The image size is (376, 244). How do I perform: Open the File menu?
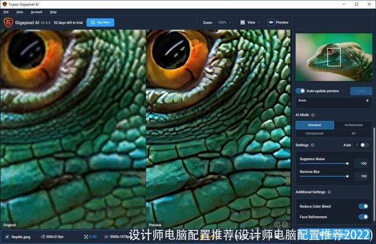[x=6, y=12]
